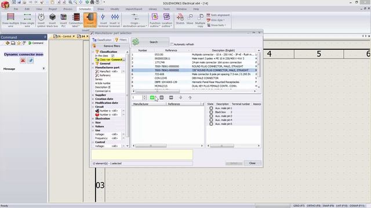Click the Close button in dialog
Viewport: 371px width, 208px height.
coord(252,163)
